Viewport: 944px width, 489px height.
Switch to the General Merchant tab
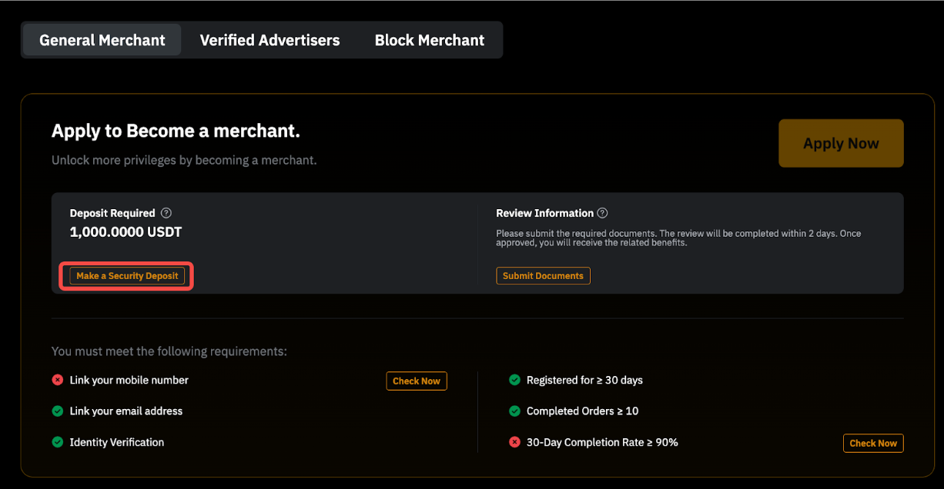(102, 40)
